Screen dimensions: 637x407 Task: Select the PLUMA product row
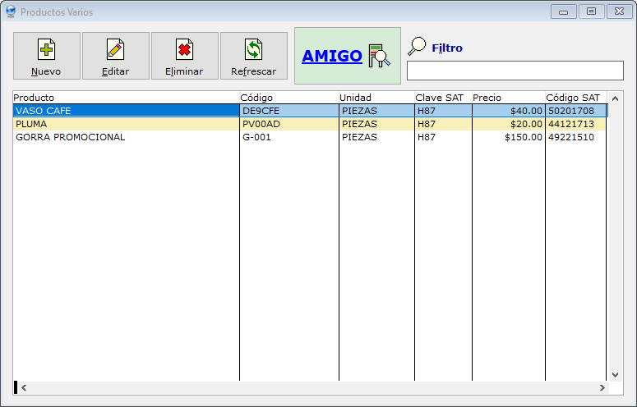(x=123, y=124)
